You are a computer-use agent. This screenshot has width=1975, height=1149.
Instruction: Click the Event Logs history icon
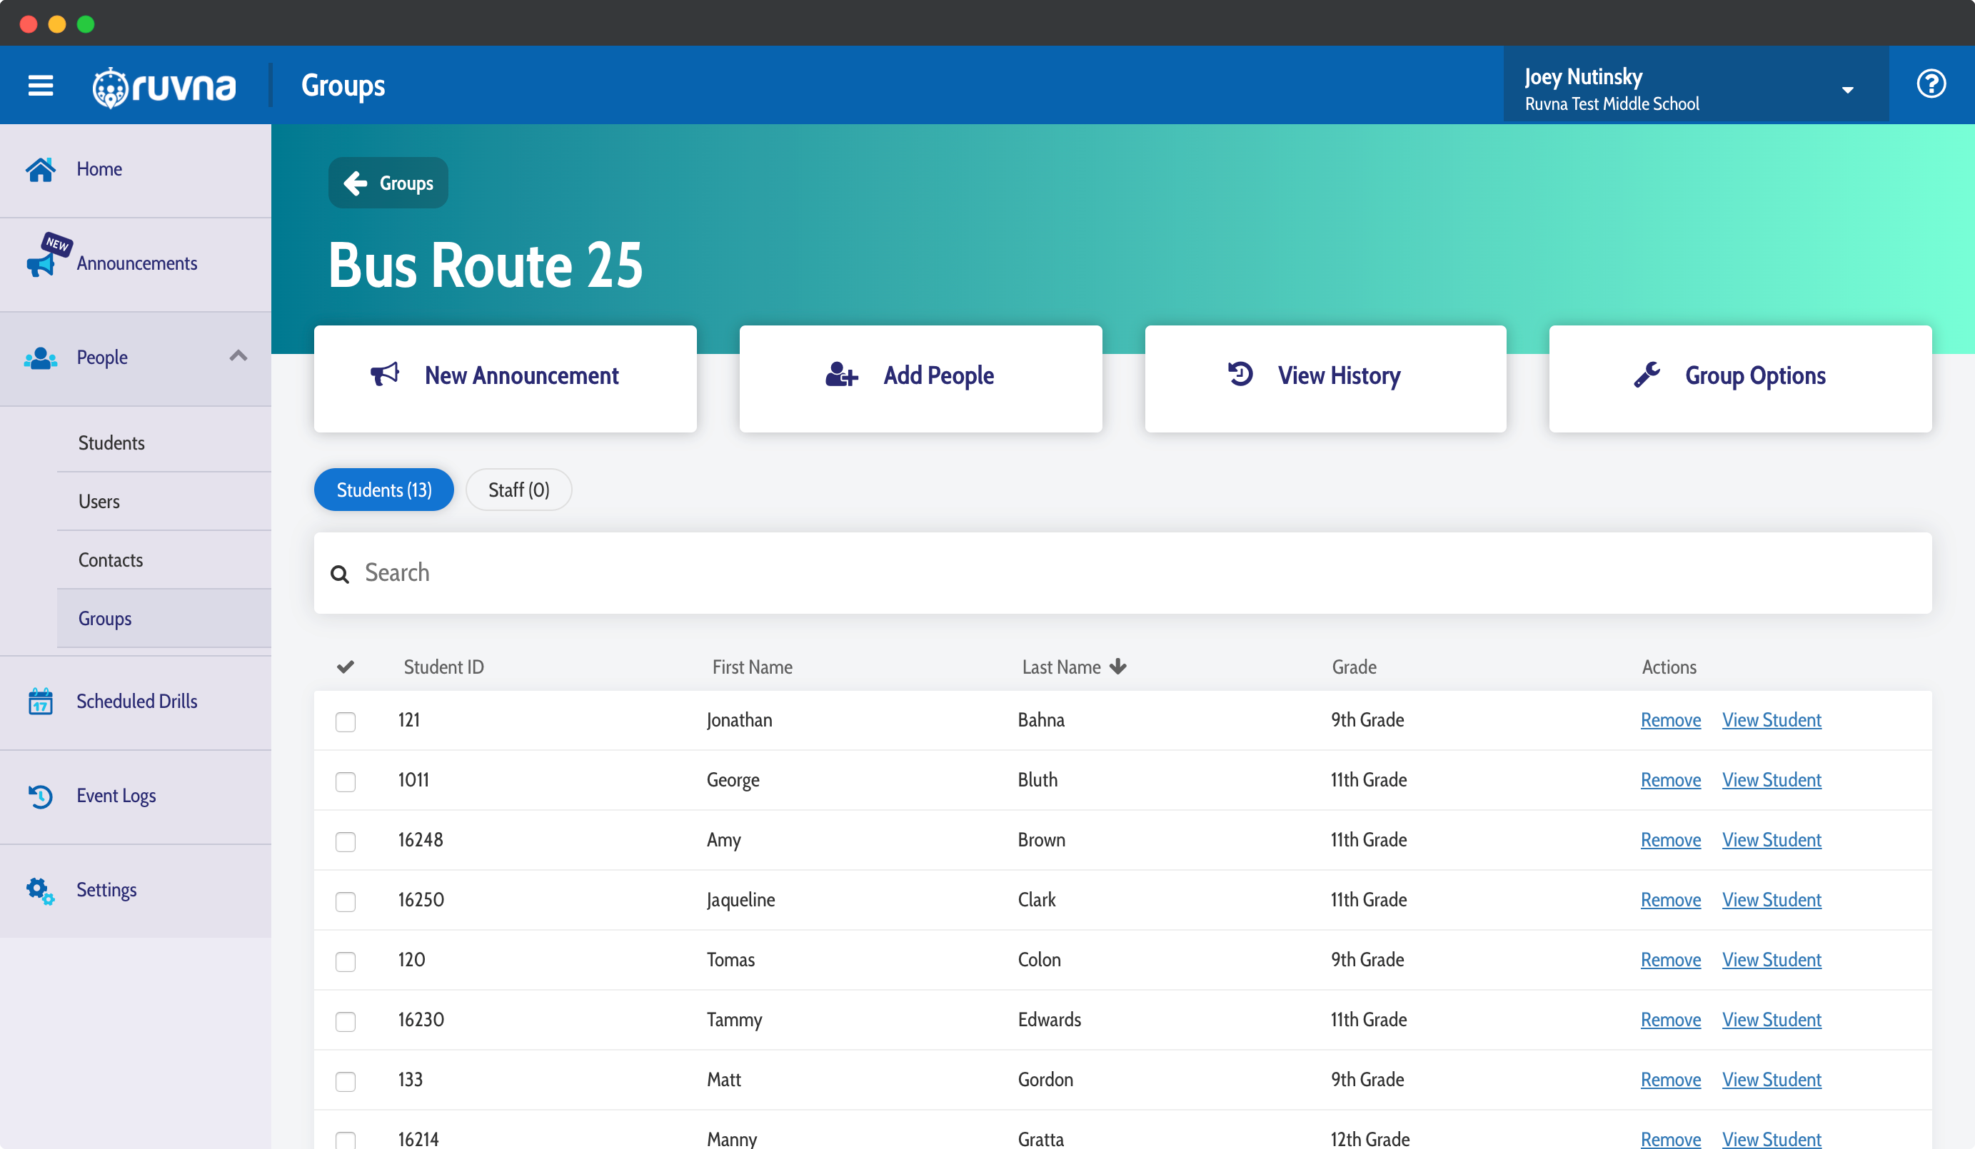(x=40, y=795)
